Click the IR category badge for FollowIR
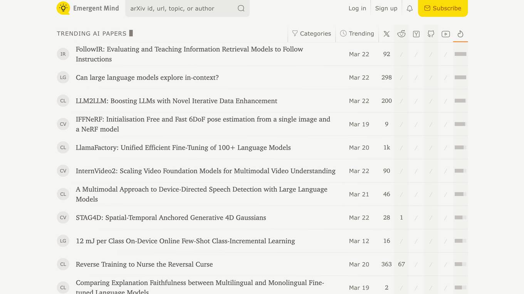 (x=63, y=54)
